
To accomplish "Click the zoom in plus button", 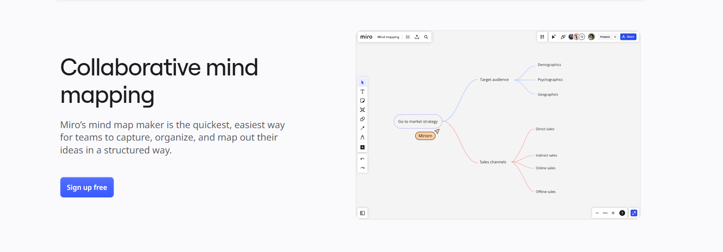I will pyautogui.click(x=613, y=213).
